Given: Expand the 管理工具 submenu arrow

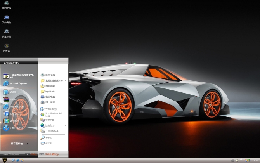Looking at the screenshot, I should (x=65, y=120).
